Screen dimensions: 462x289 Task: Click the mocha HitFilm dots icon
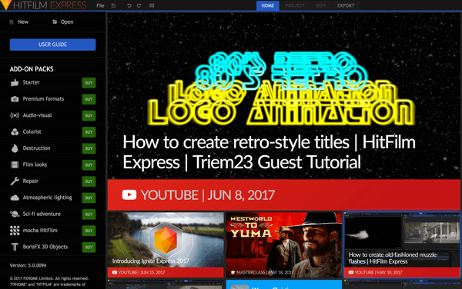15,231
